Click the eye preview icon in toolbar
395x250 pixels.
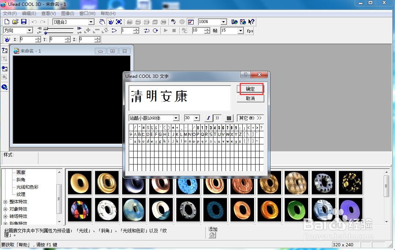coord(174,22)
